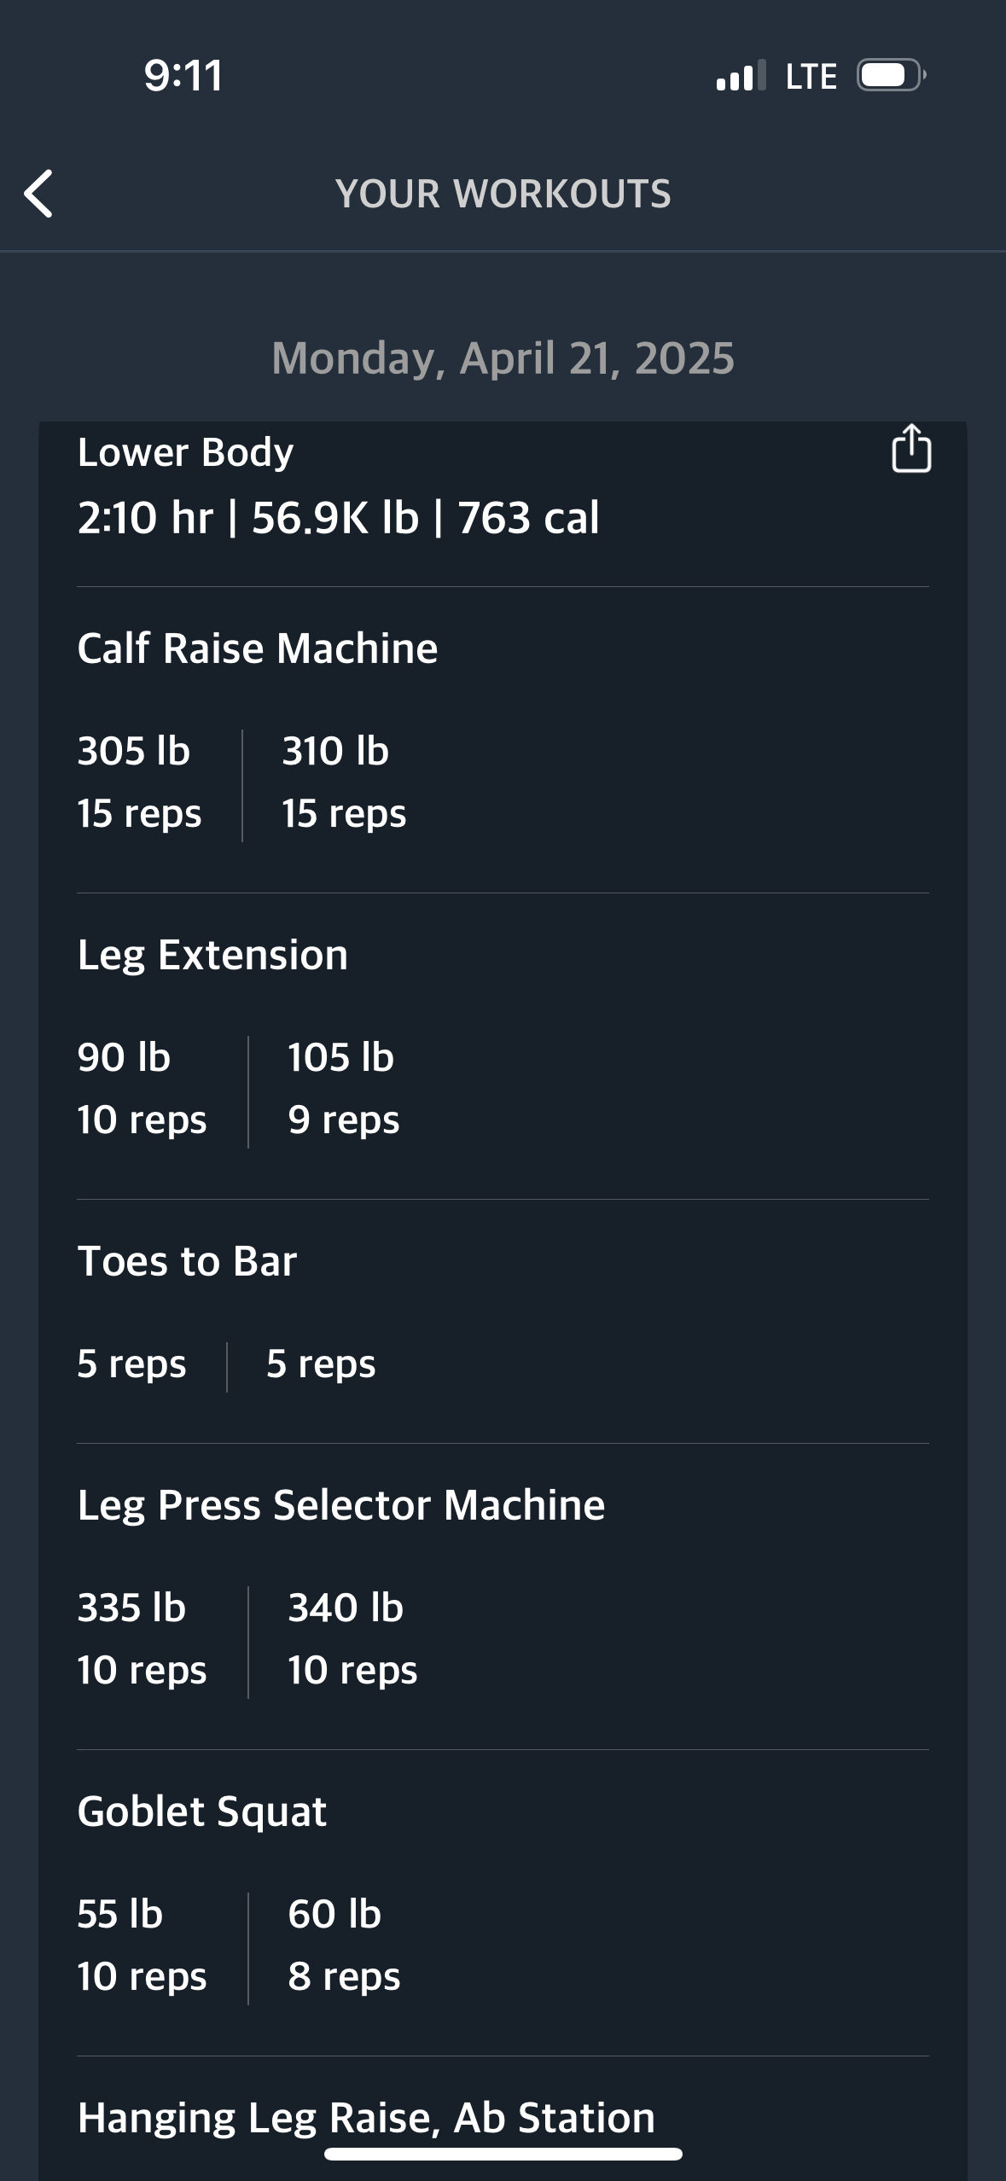Tap the Your Workouts header title
The image size is (1006, 2181).
pos(503,194)
